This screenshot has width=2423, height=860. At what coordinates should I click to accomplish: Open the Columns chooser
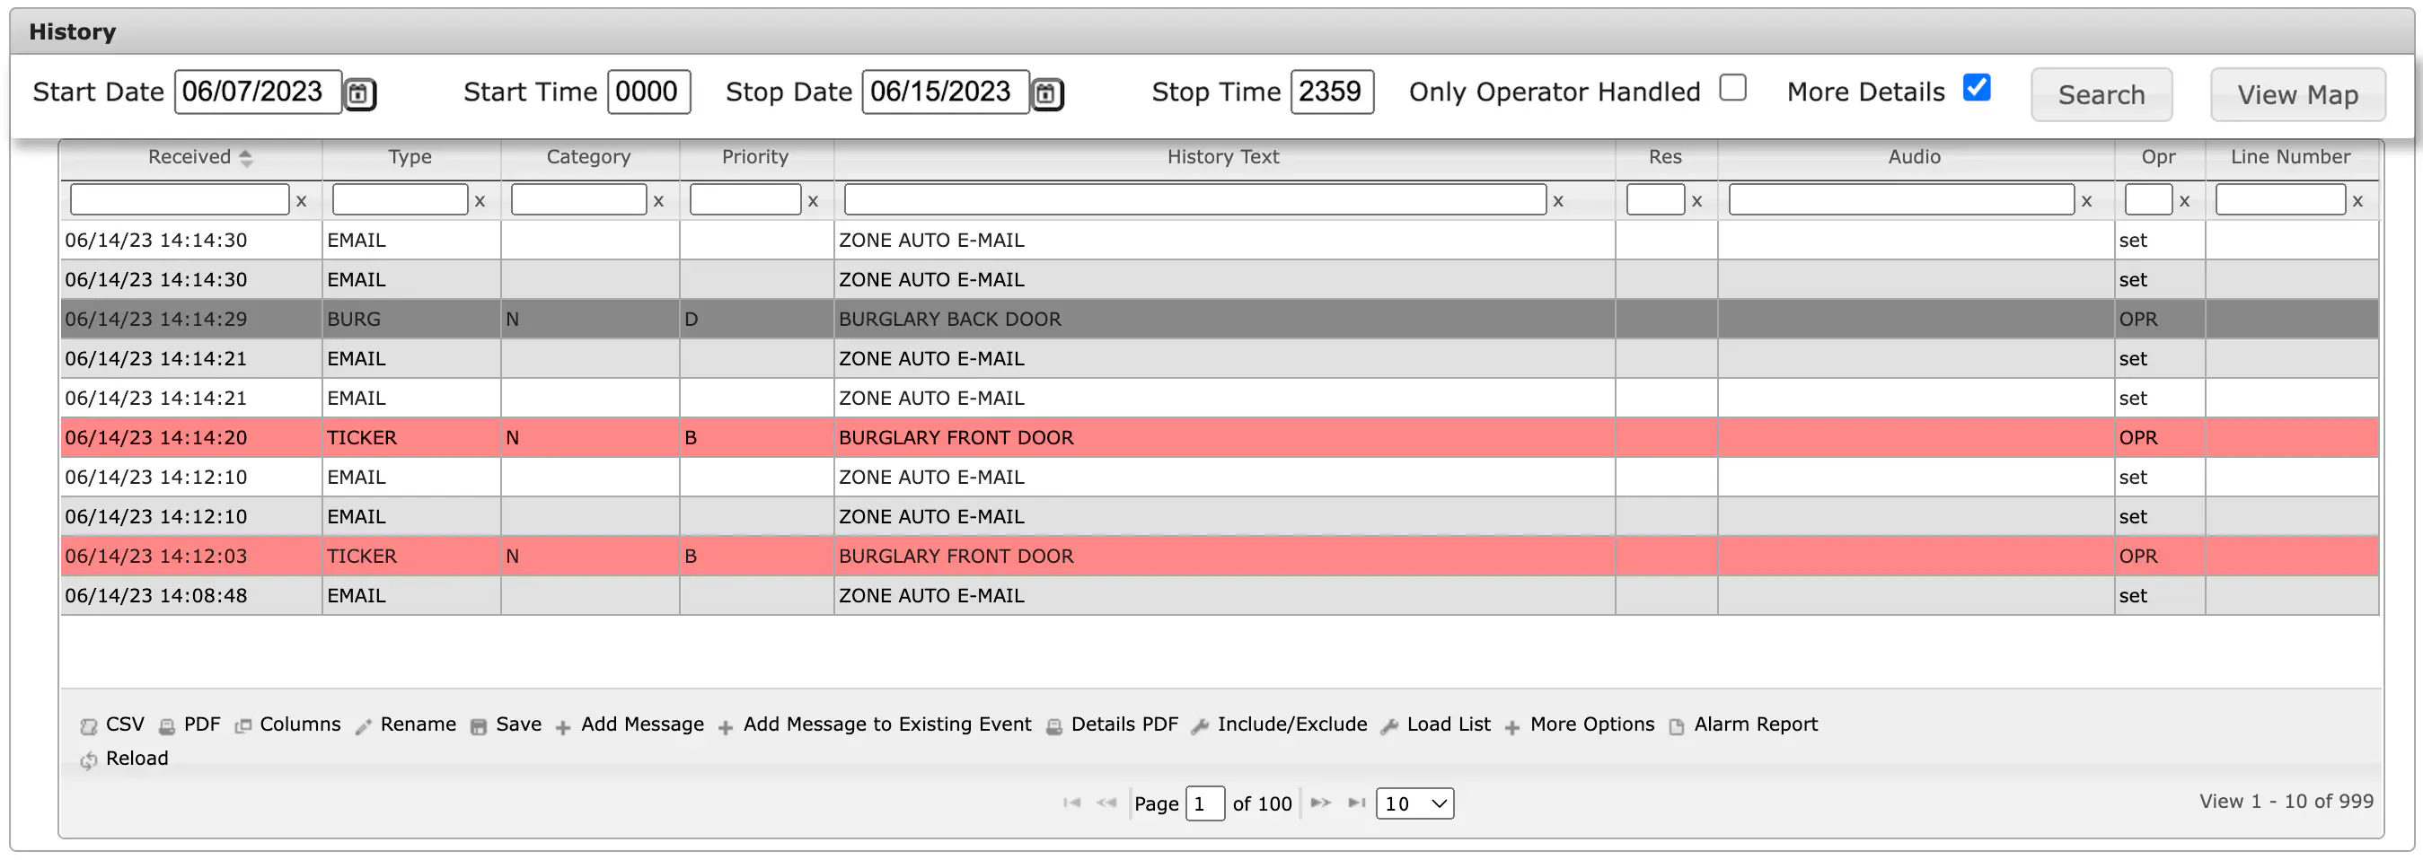(x=287, y=724)
